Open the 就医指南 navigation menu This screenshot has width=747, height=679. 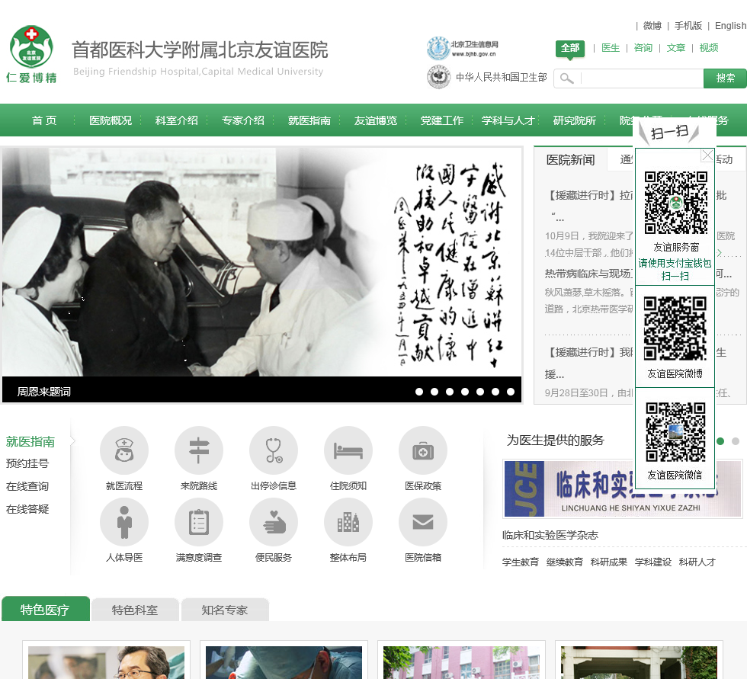pyautogui.click(x=309, y=120)
